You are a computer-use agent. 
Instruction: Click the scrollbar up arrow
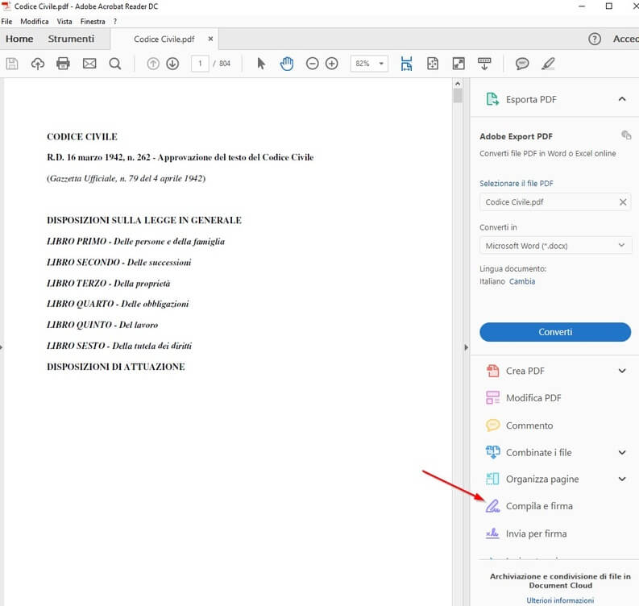click(458, 84)
